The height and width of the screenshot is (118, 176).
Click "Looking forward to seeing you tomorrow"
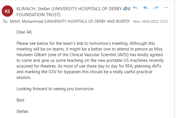click(x=55, y=88)
